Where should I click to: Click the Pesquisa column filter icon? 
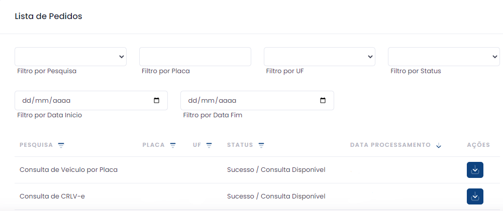[x=61, y=145]
